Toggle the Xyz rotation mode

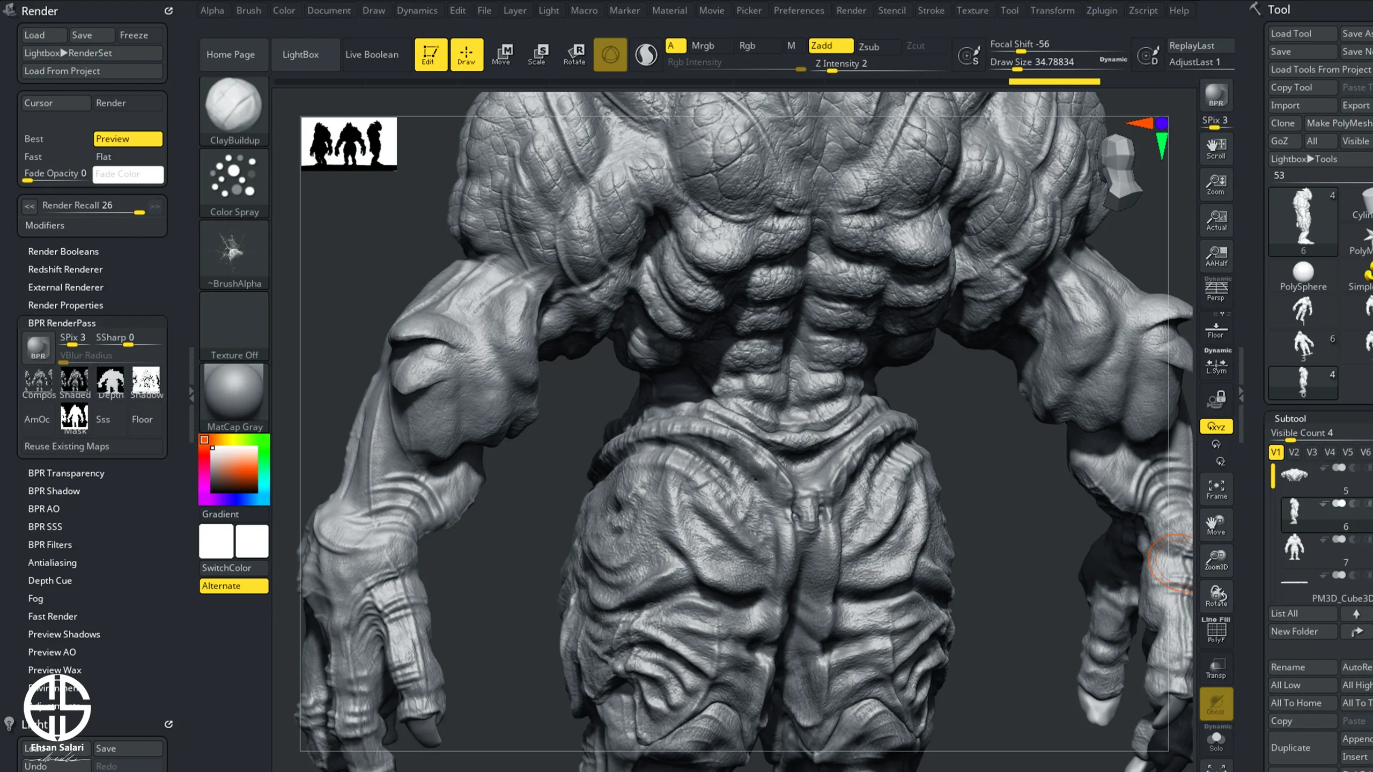tap(1216, 427)
